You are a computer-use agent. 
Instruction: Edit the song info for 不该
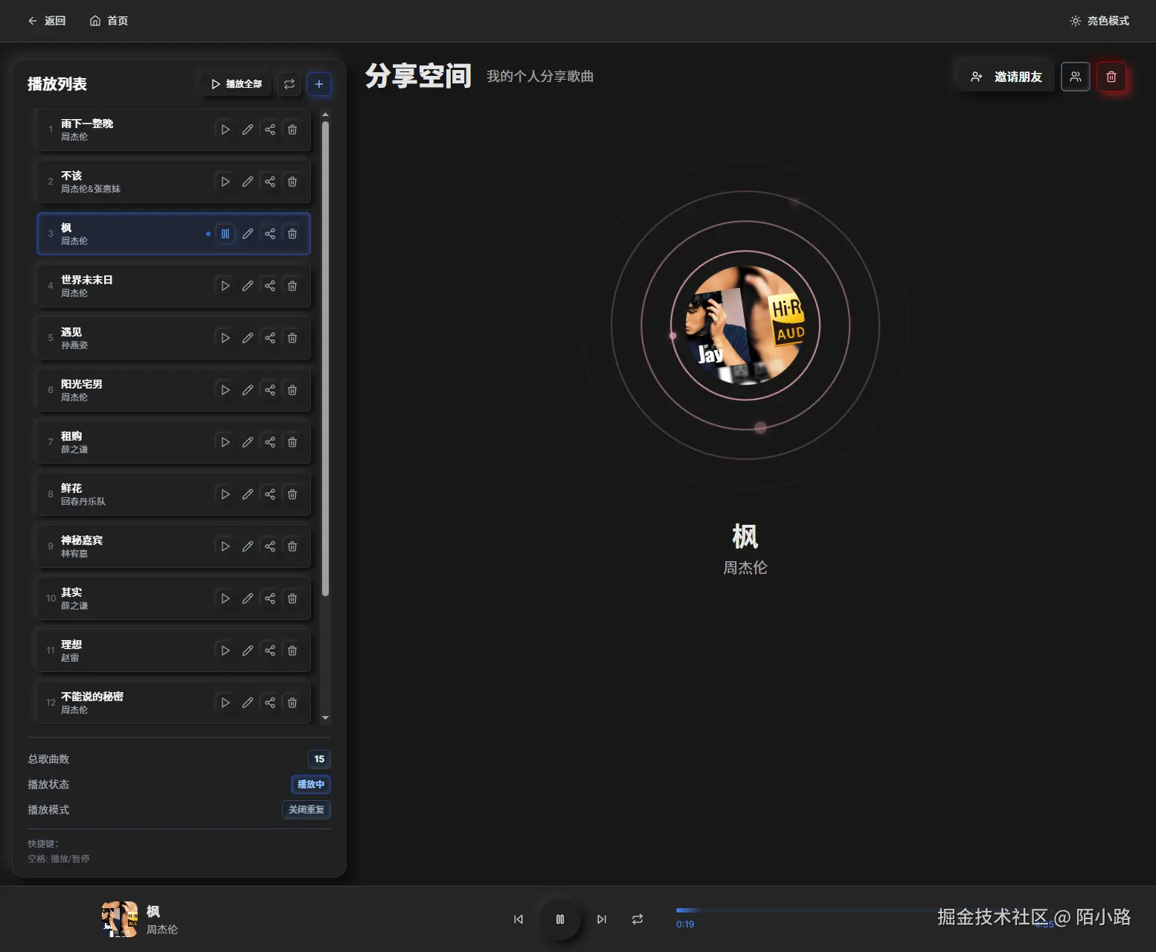coord(247,182)
